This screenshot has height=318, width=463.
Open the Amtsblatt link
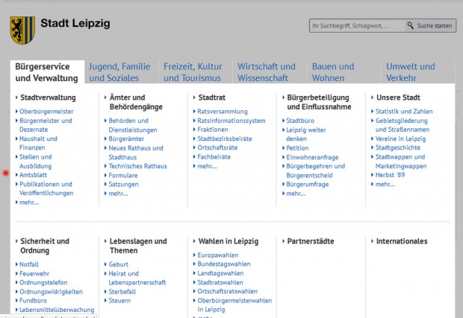33,175
